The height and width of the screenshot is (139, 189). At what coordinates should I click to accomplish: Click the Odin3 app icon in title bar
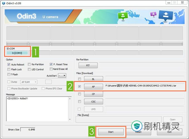click(4, 3)
